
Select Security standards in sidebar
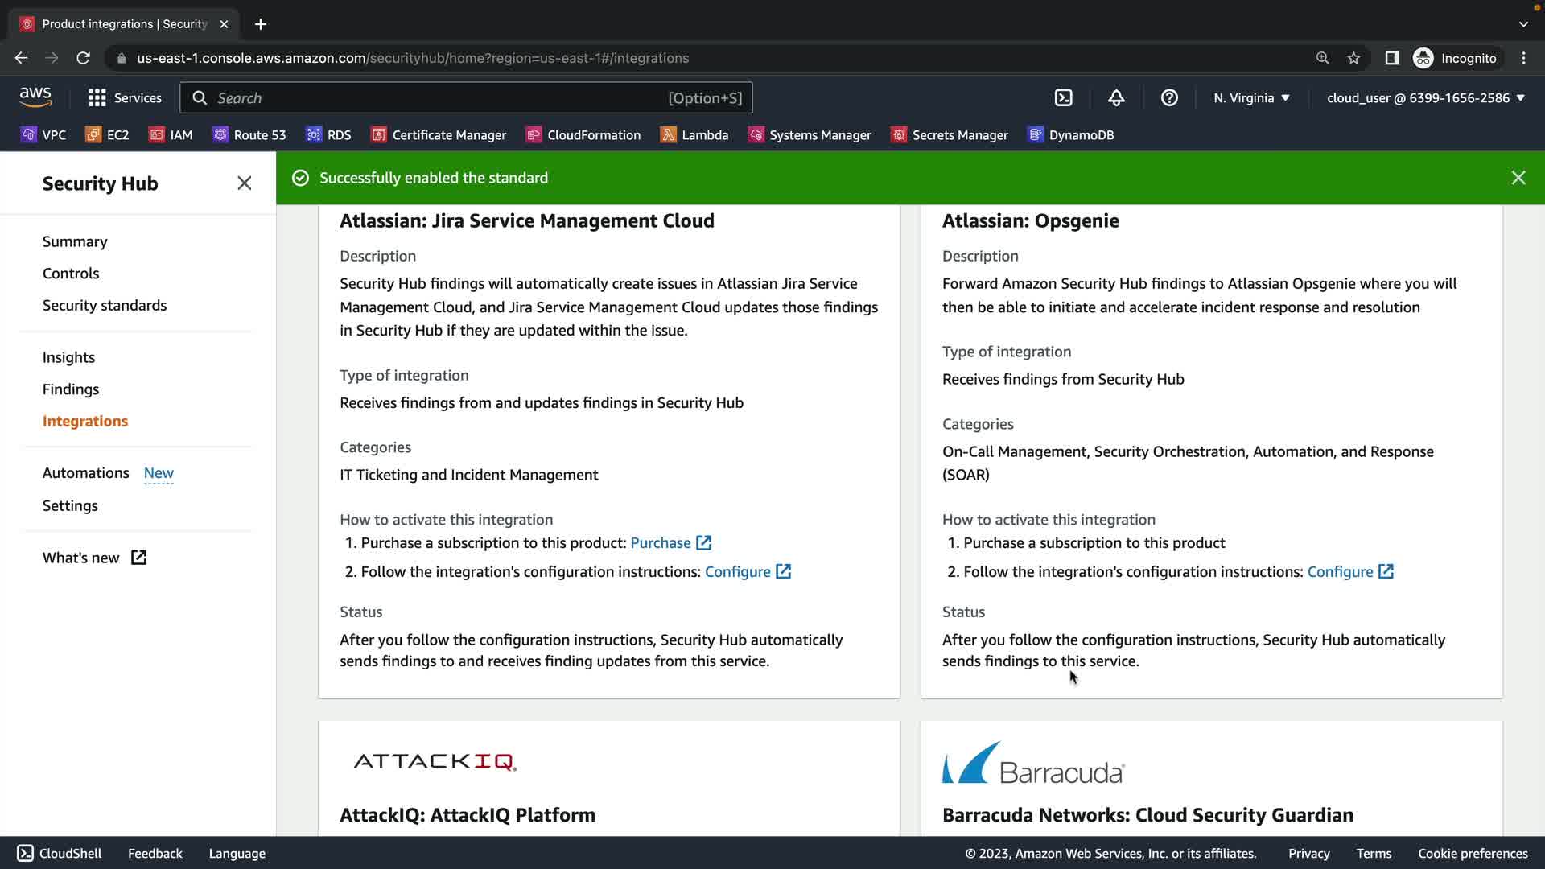pyautogui.click(x=105, y=306)
